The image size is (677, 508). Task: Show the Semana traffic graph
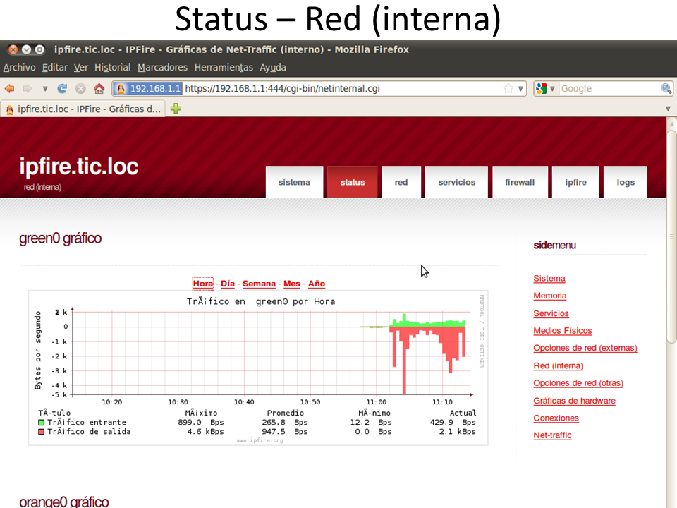[259, 284]
